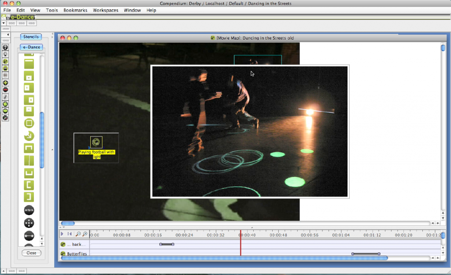Select the green plus Pro node icon

click(5, 83)
